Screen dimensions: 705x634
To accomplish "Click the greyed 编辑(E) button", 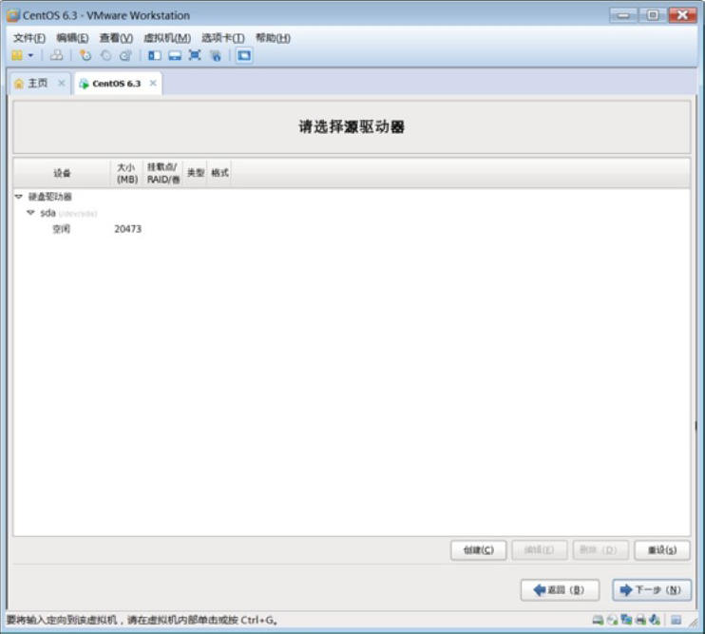I will 539,550.
